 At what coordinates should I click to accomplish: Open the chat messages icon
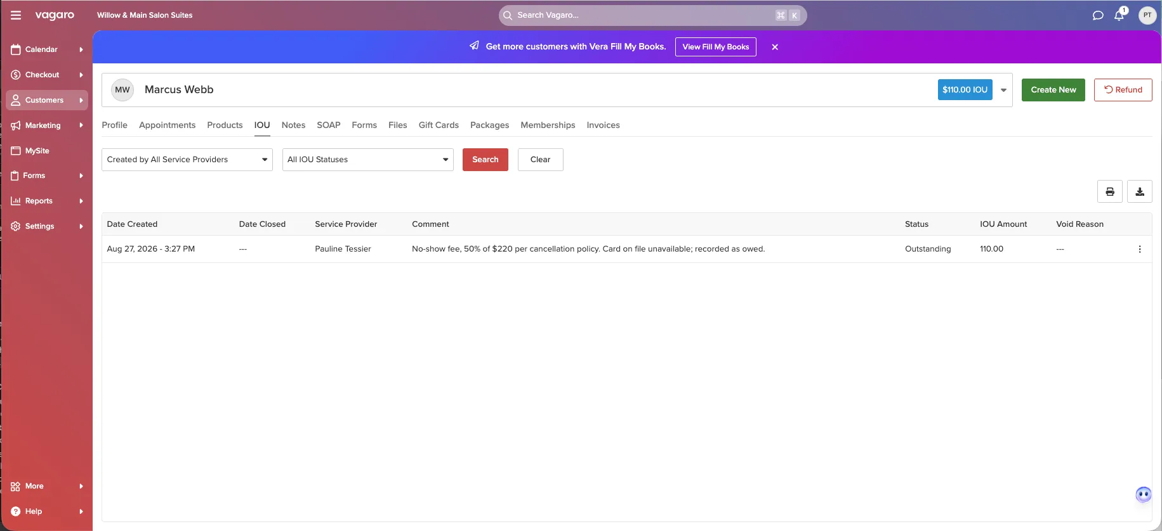pyautogui.click(x=1098, y=15)
